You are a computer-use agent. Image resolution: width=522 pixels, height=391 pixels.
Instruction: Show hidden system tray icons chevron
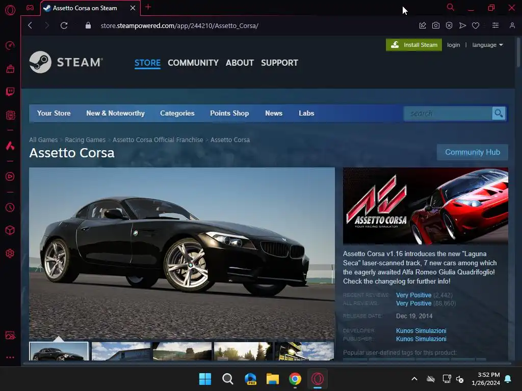point(414,379)
